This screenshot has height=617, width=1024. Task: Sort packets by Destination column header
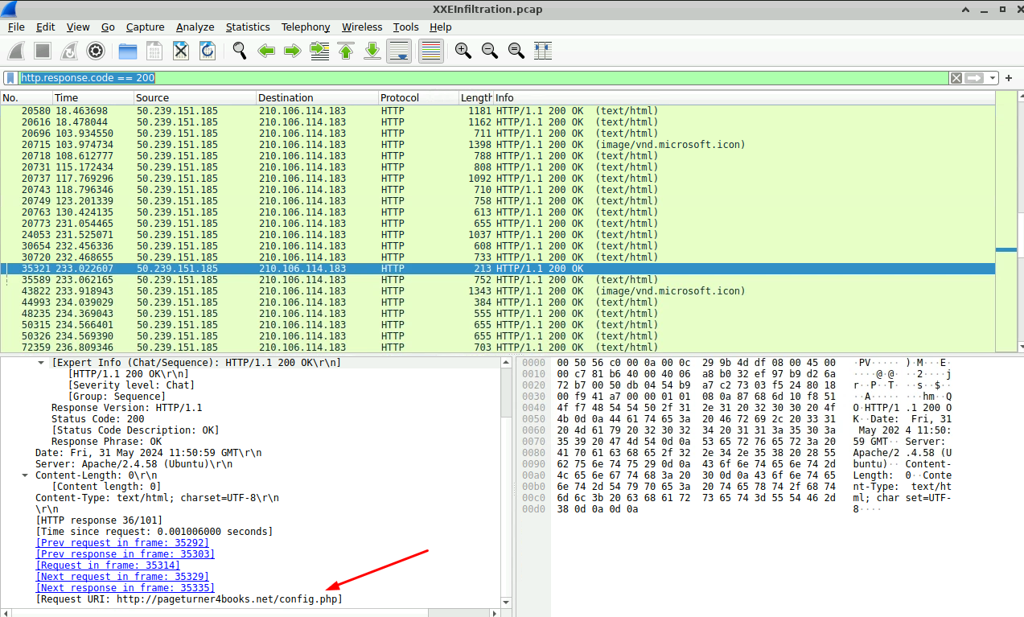pyautogui.click(x=317, y=97)
